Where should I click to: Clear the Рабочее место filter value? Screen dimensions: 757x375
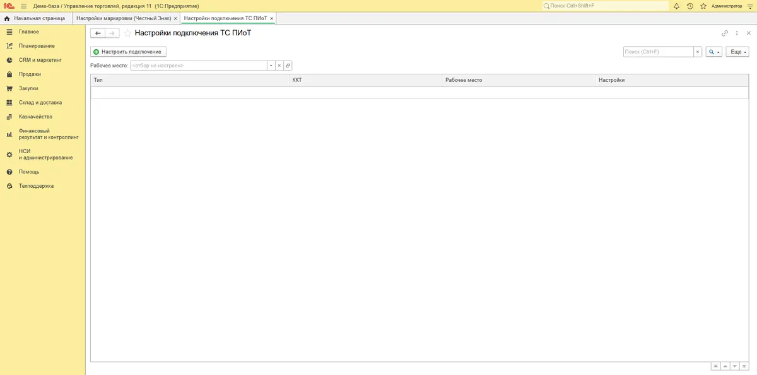pos(279,66)
